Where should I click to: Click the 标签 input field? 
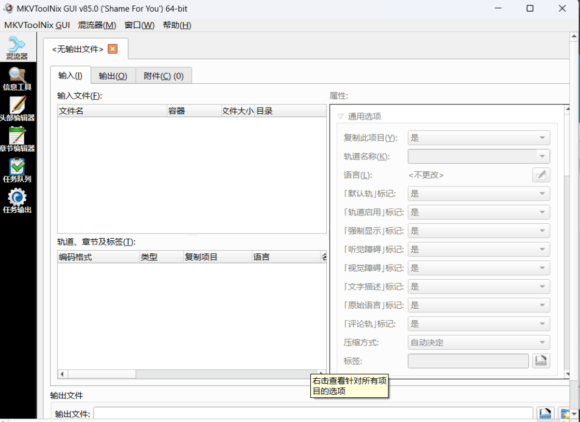(468, 361)
